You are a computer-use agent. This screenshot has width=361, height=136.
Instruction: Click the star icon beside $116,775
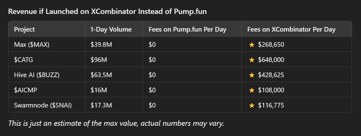click(x=252, y=105)
